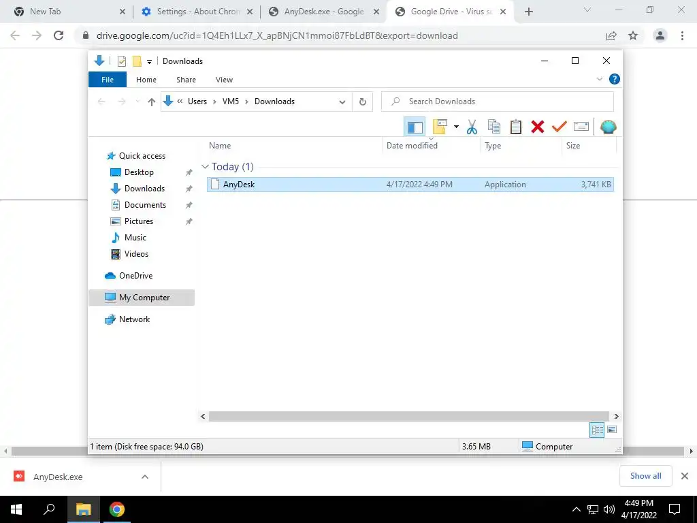This screenshot has height=523, width=697.
Task: Bookmark this page with star icon
Action: tap(633, 35)
